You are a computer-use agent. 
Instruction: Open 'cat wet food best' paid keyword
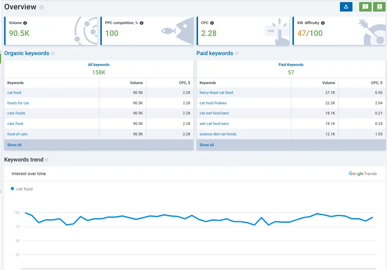coord(214,113)
